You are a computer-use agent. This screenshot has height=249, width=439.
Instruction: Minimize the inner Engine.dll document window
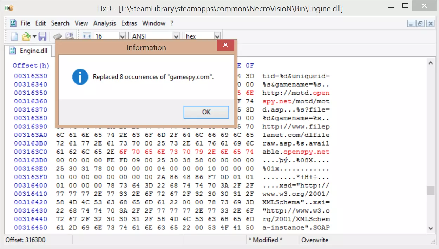click(x=411, y=23)
